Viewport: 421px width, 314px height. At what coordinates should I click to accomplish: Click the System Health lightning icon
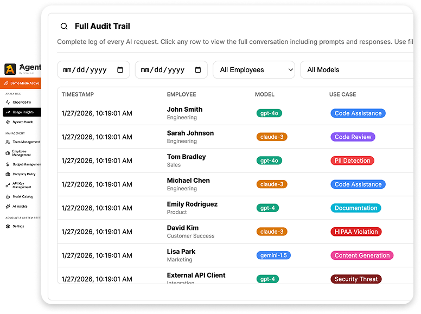click(8, 122)
